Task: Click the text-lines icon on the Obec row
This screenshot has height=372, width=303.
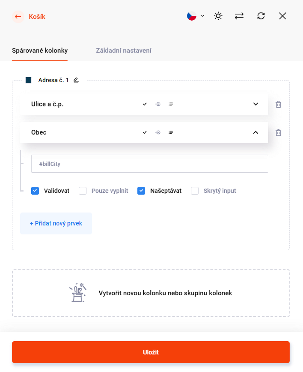Action: 171,132
